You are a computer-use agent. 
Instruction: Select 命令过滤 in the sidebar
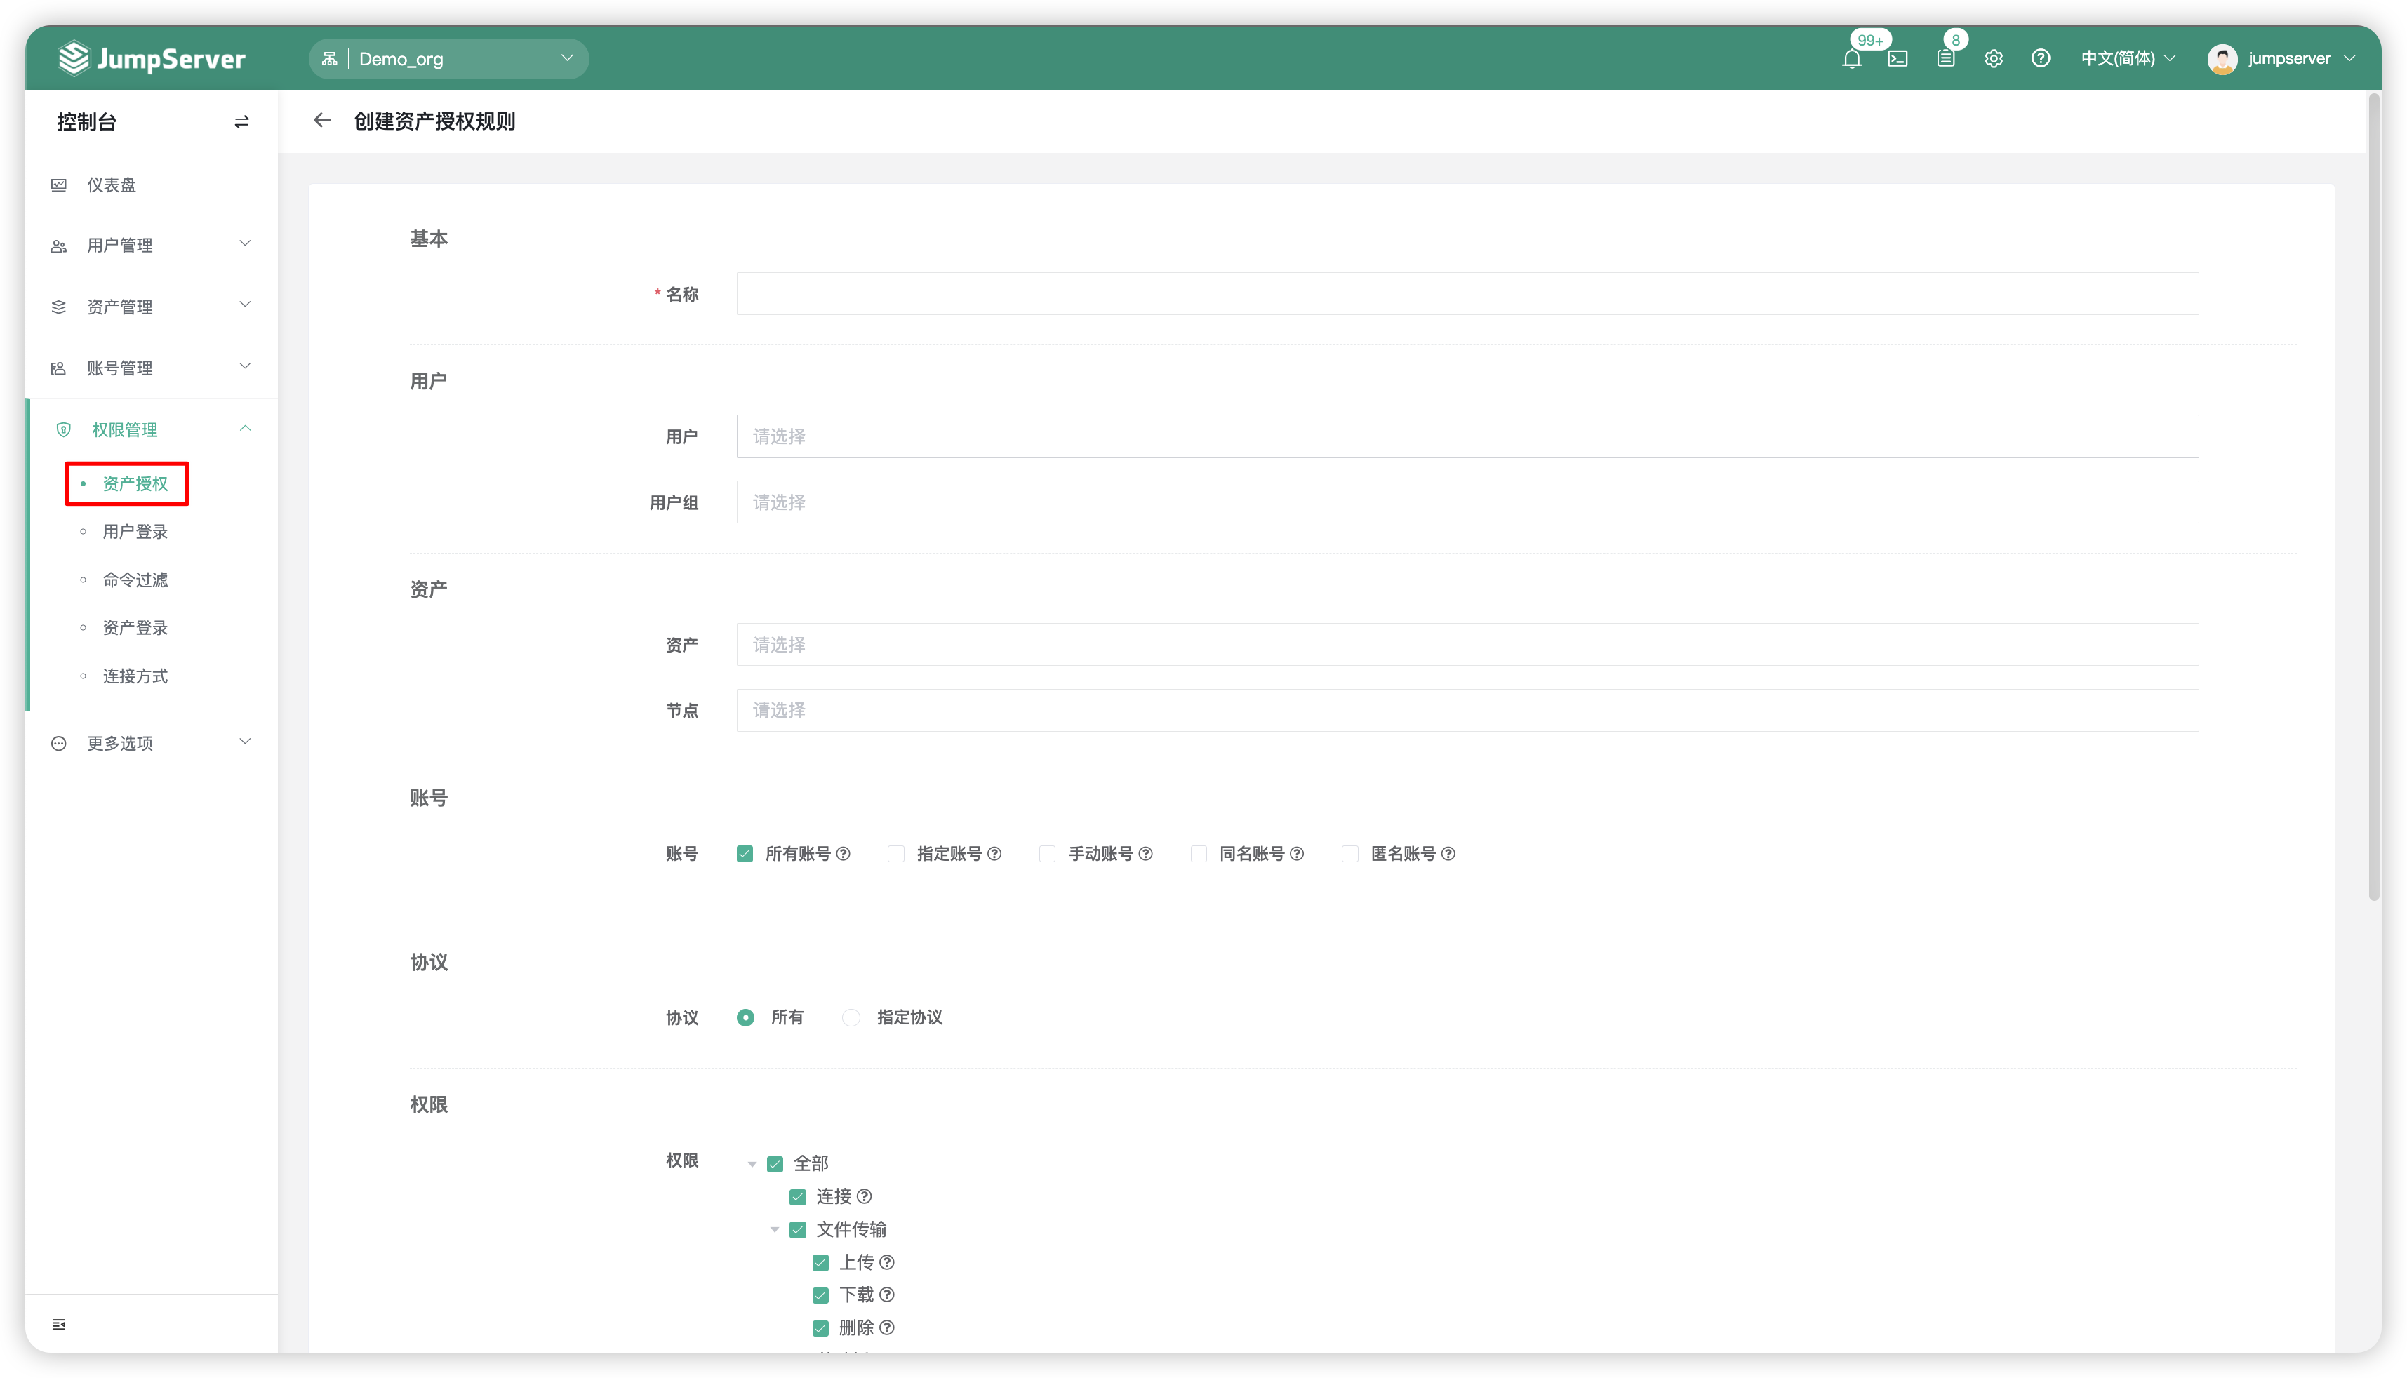point(135,580)
